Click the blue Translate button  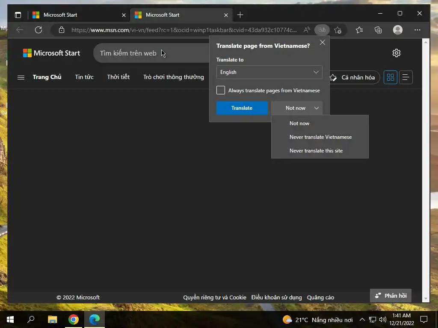pos(242,108)
